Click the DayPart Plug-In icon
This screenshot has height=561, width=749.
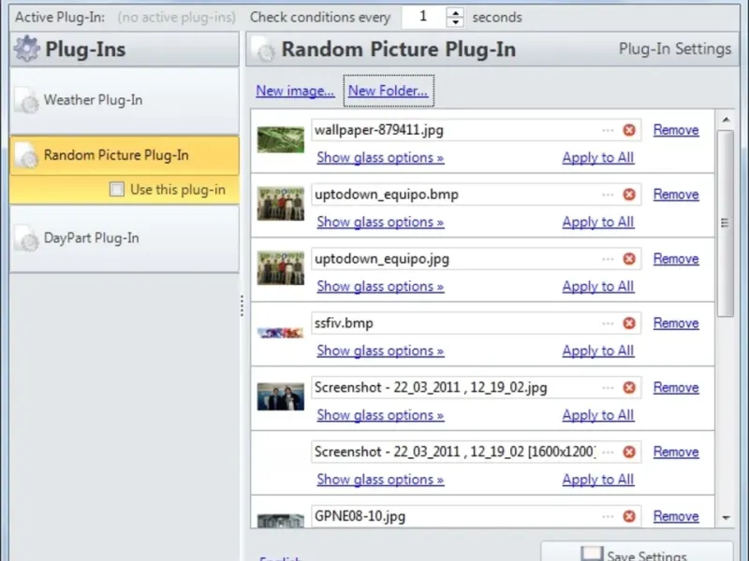pyautogui.click(x=27, y=238)
